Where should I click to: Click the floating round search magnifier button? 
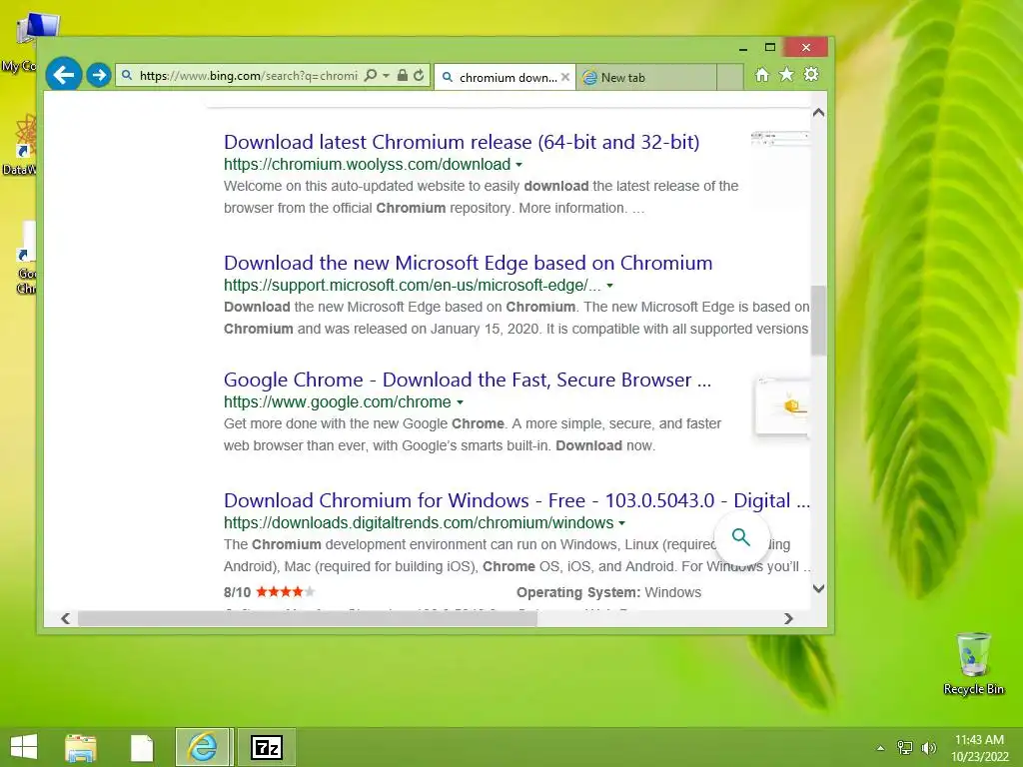tap(741, 537)
